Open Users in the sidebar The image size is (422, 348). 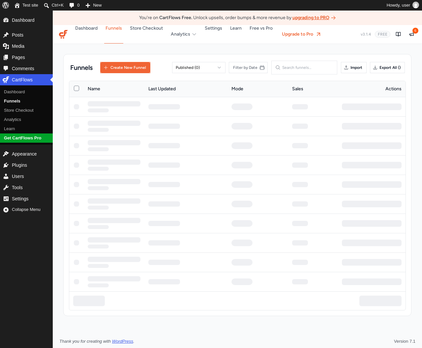pos(26,176)
